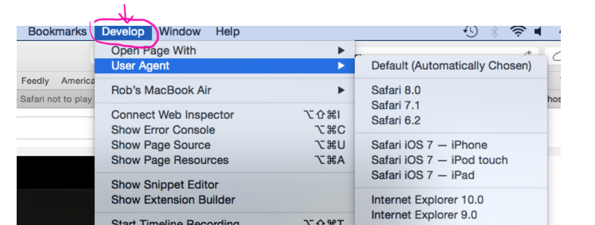This screenshot has height=225, width=595.
Task: Click the Wi-Fi status icon
Action: [x=518, y=32]
